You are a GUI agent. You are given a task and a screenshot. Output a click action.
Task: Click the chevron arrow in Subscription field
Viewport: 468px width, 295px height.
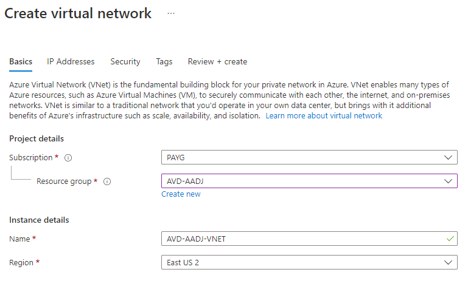pyautogui.click(x=449, y=158)
